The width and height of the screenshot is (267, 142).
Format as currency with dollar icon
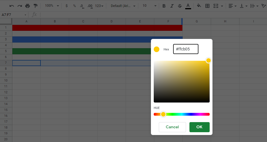(x=66, y=6)
